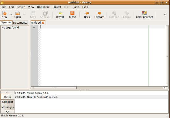170x118 pixels.
Task: Click the up arrow above the Status tab
Action: point(7,93)
